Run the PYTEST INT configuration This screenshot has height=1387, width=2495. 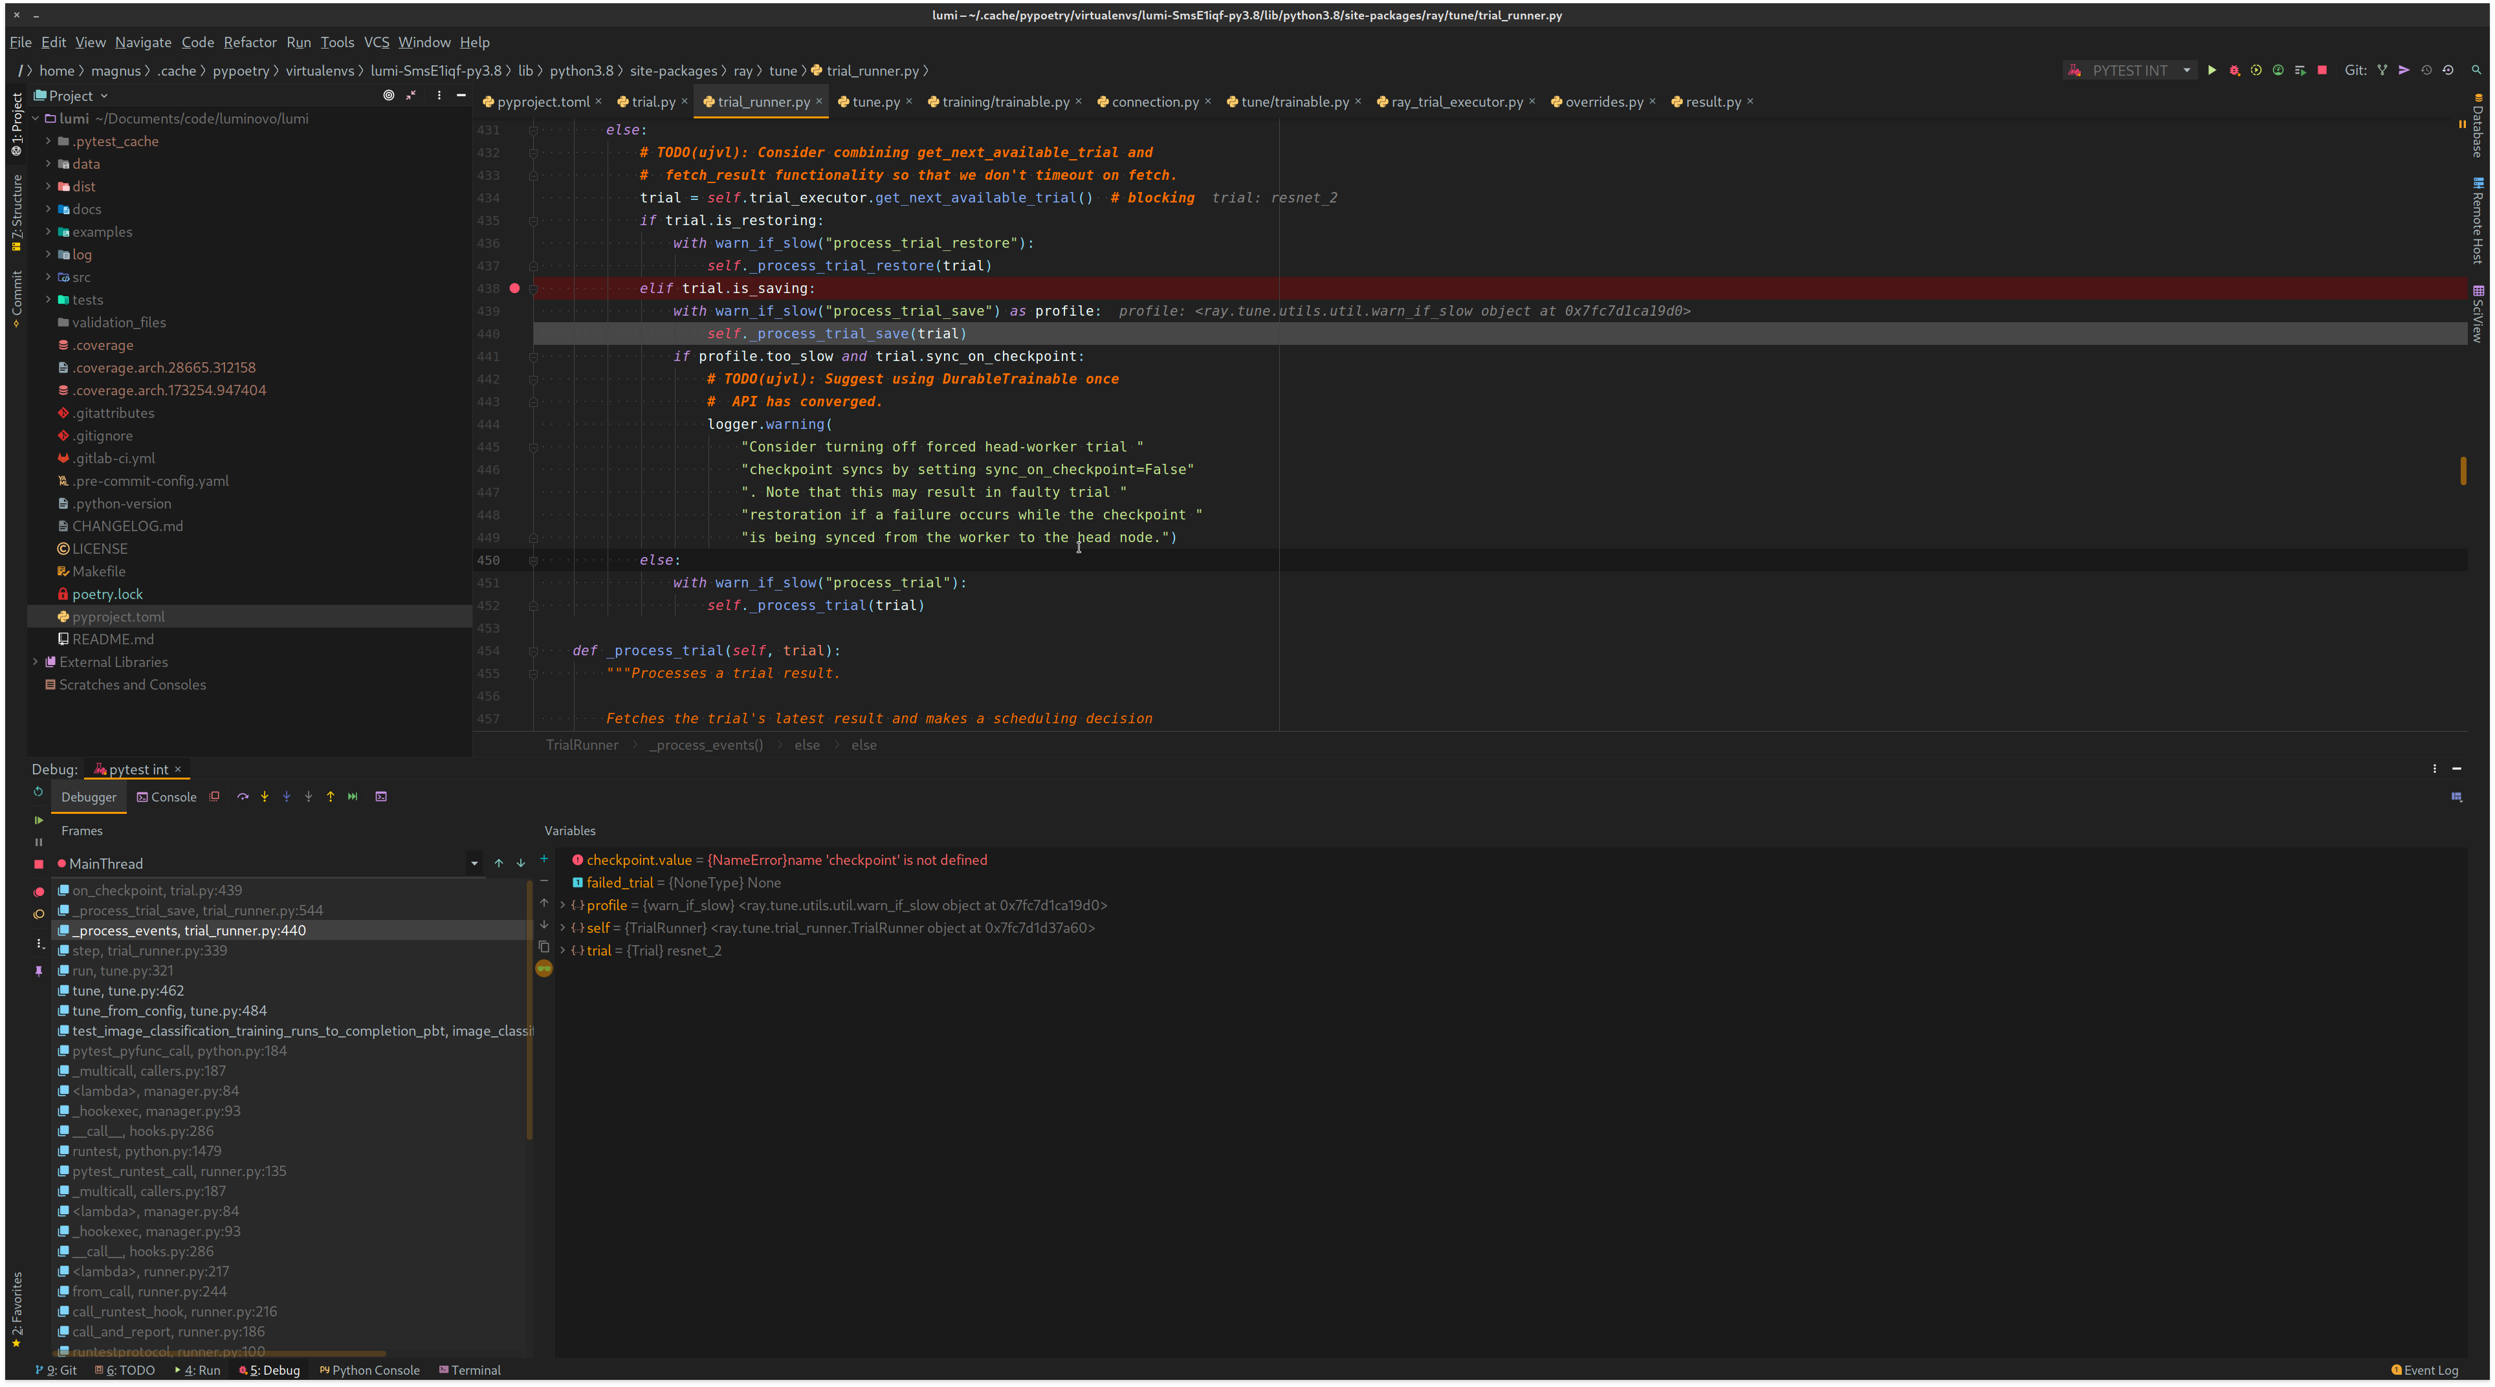tap(2212, 70)
